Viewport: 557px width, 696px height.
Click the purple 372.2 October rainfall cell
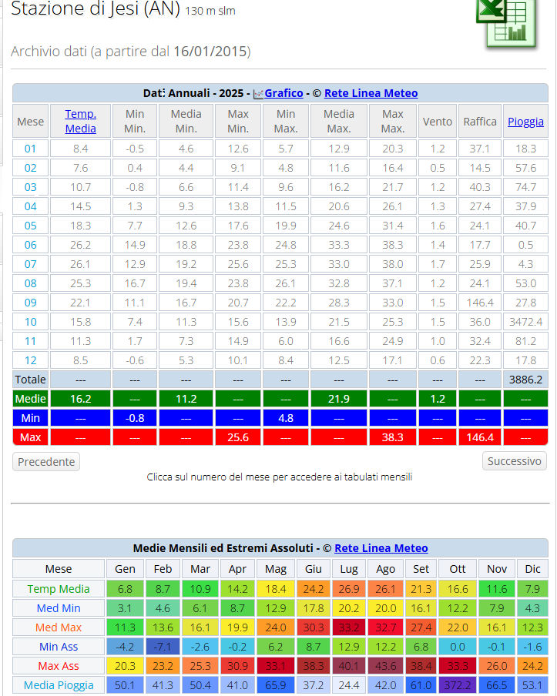[458, 685]
